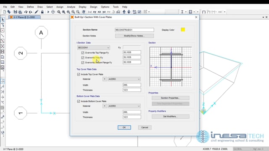Open the SECCION1 I-section dropdown

(x=94, y=47)
